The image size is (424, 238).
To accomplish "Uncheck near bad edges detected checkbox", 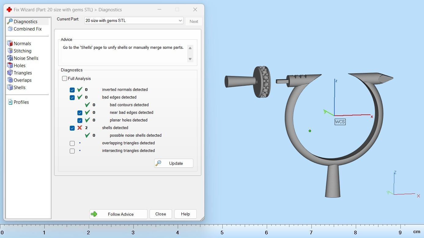I will (80, 113).
